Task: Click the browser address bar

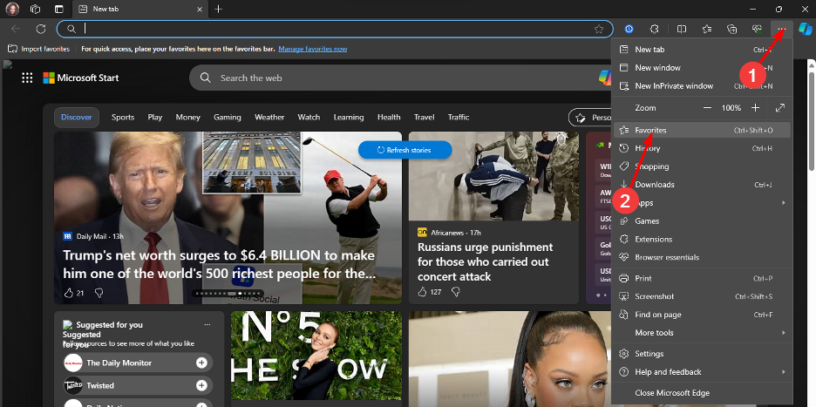Action: tap(335, 29)
